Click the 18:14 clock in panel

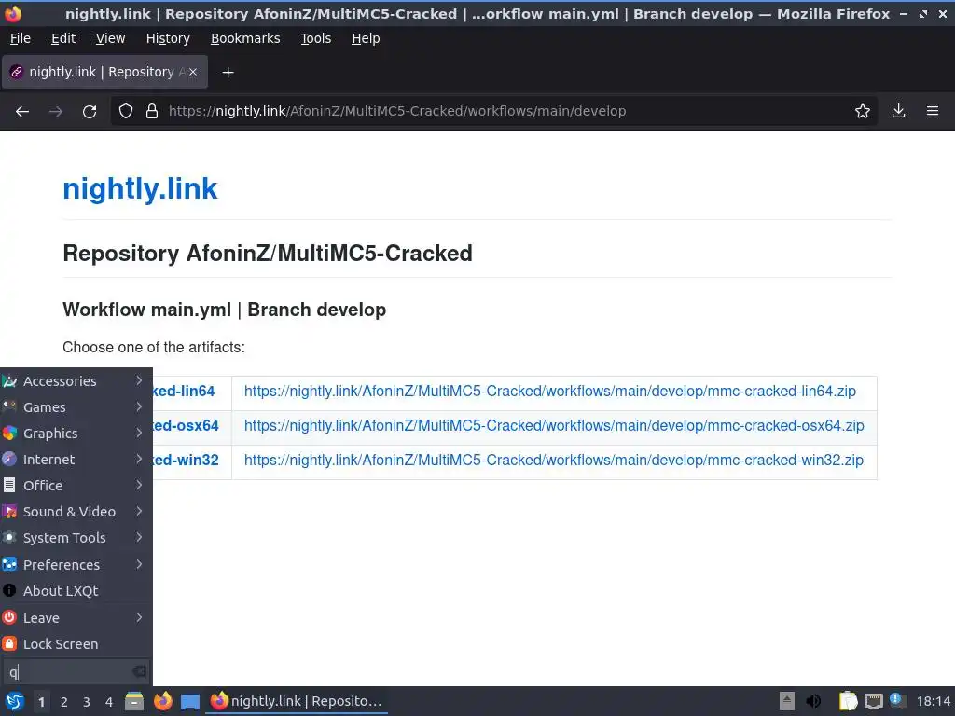(933, 701)
